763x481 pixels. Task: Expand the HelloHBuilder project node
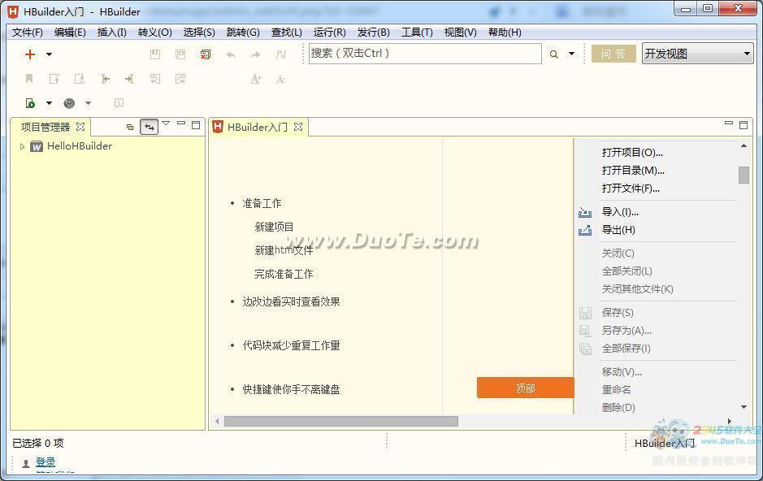coord(22,146)
